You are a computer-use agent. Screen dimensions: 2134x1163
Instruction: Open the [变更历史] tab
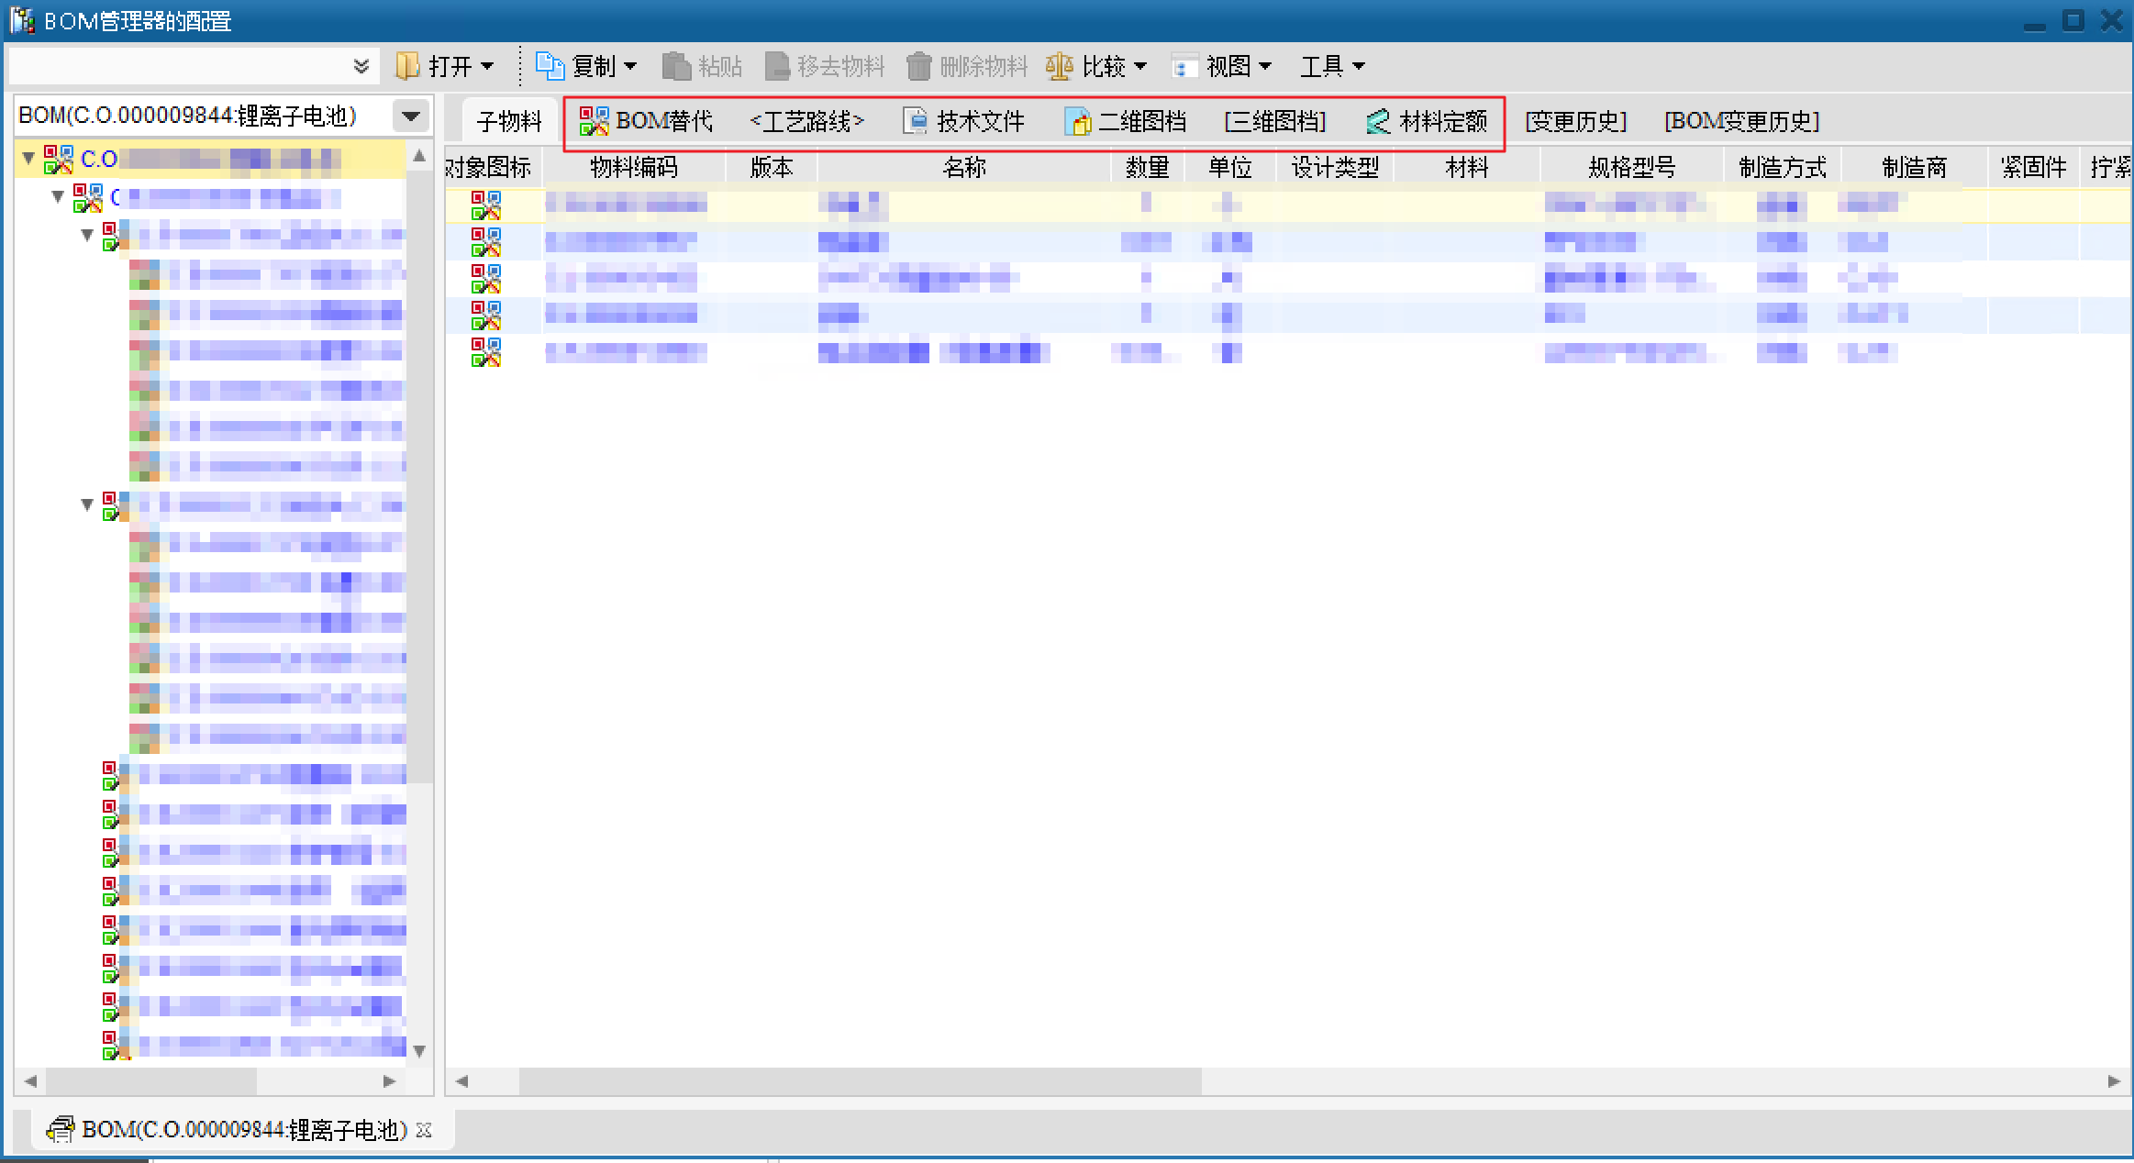point(1575,121)
